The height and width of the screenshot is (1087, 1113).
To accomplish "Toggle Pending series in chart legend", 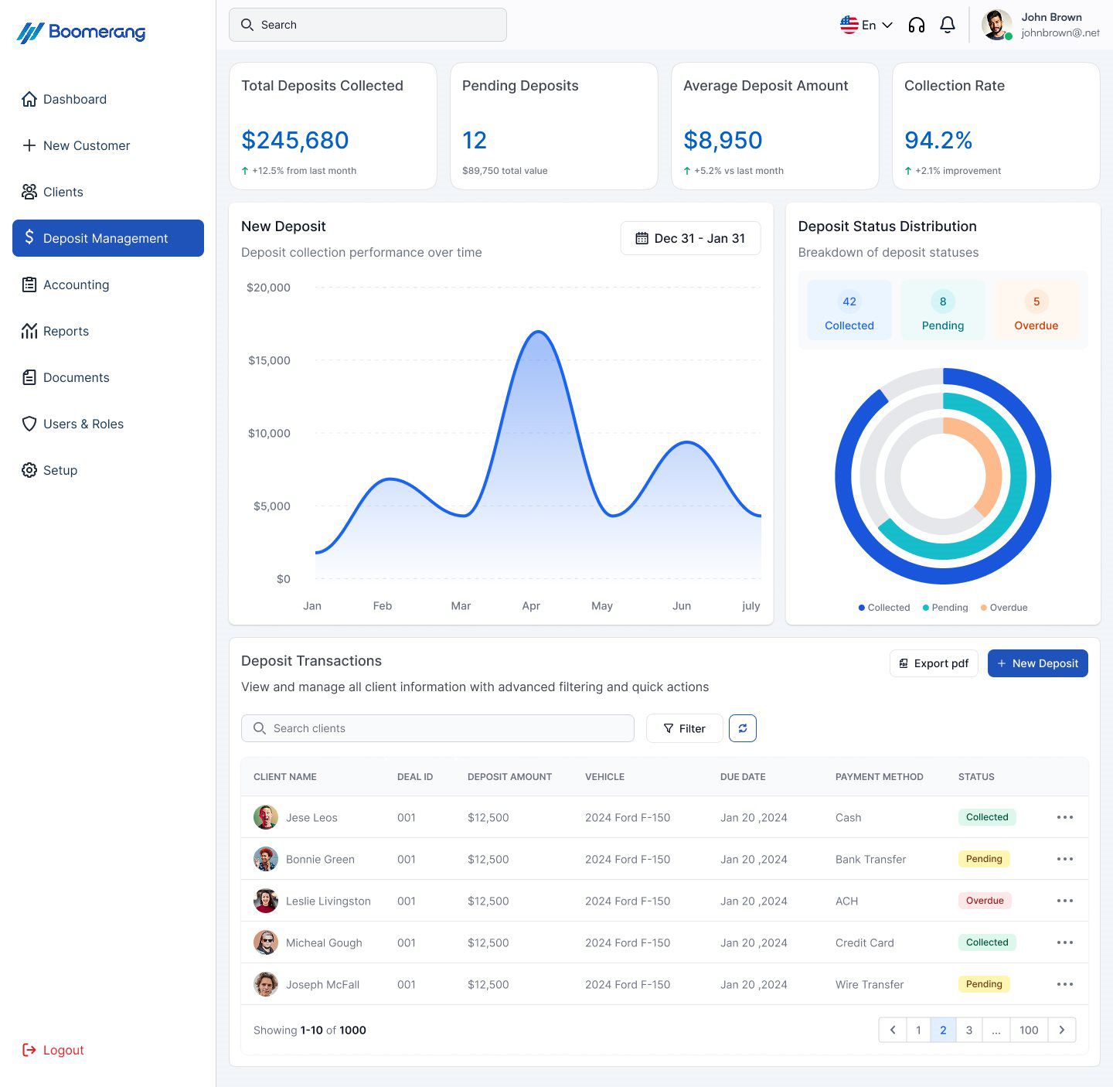I will click(945, 608).
